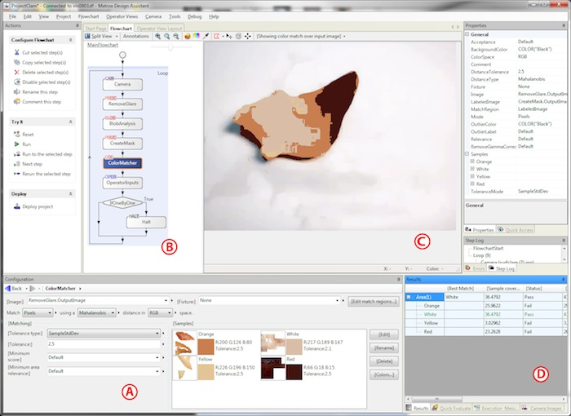The width and height of the screenshot is (571, 416).
Task: Click the Edit match regions button
Action: 373,302
